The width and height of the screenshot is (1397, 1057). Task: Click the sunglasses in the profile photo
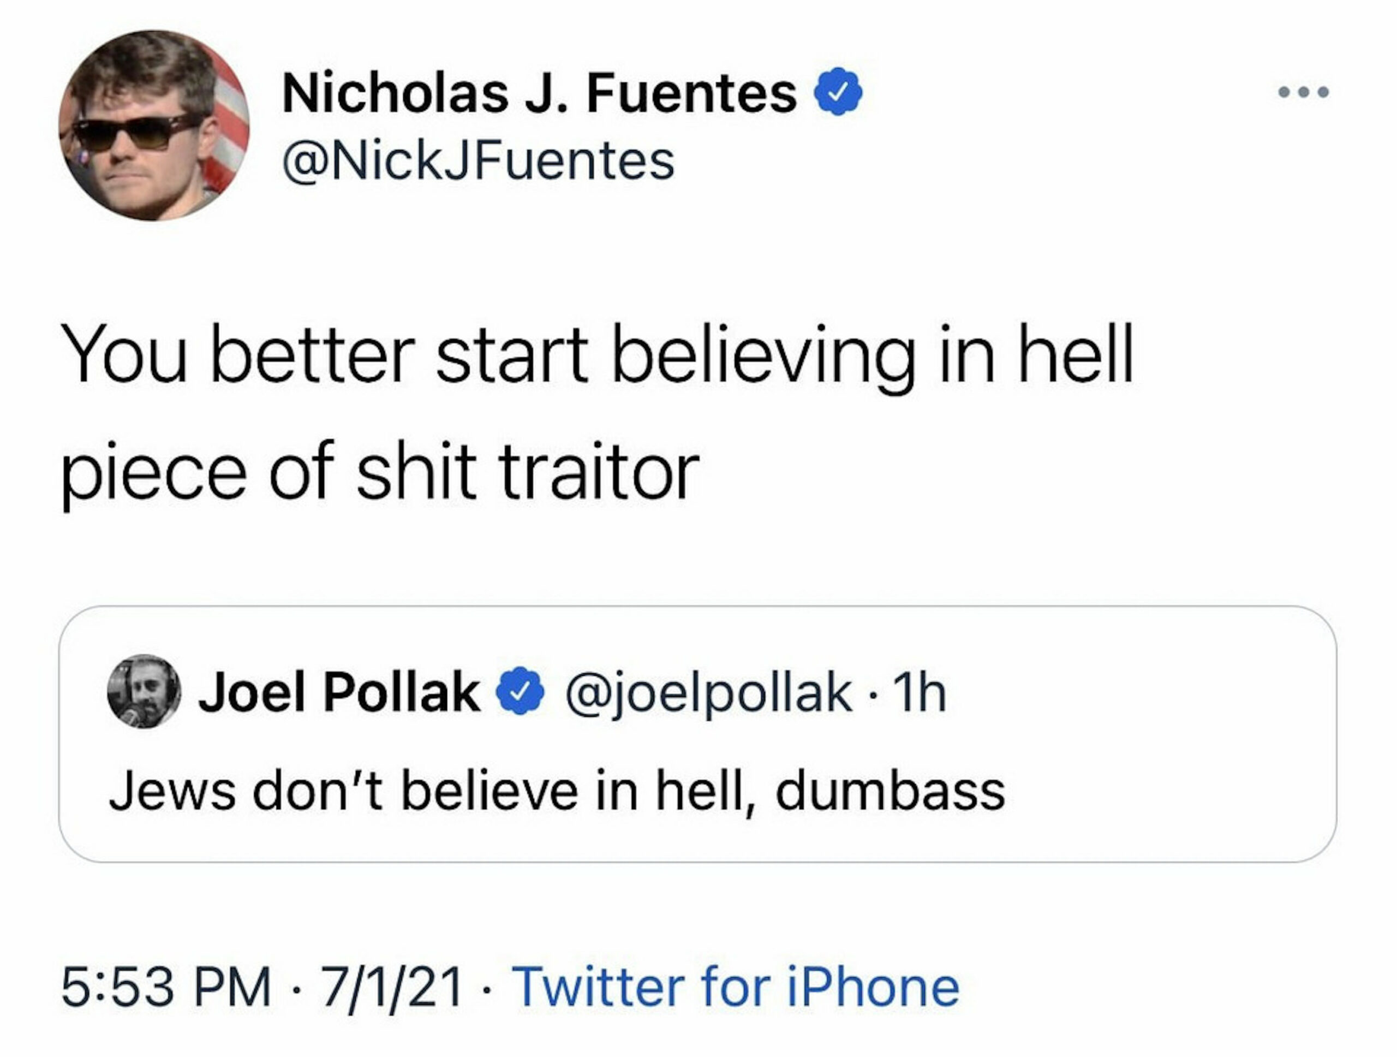135,134
